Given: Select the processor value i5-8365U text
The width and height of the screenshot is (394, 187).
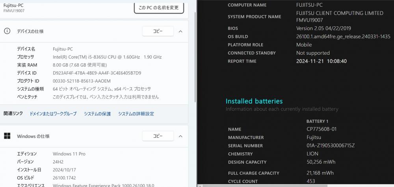Looking at the screenshot, I should [x=107, y=57].
